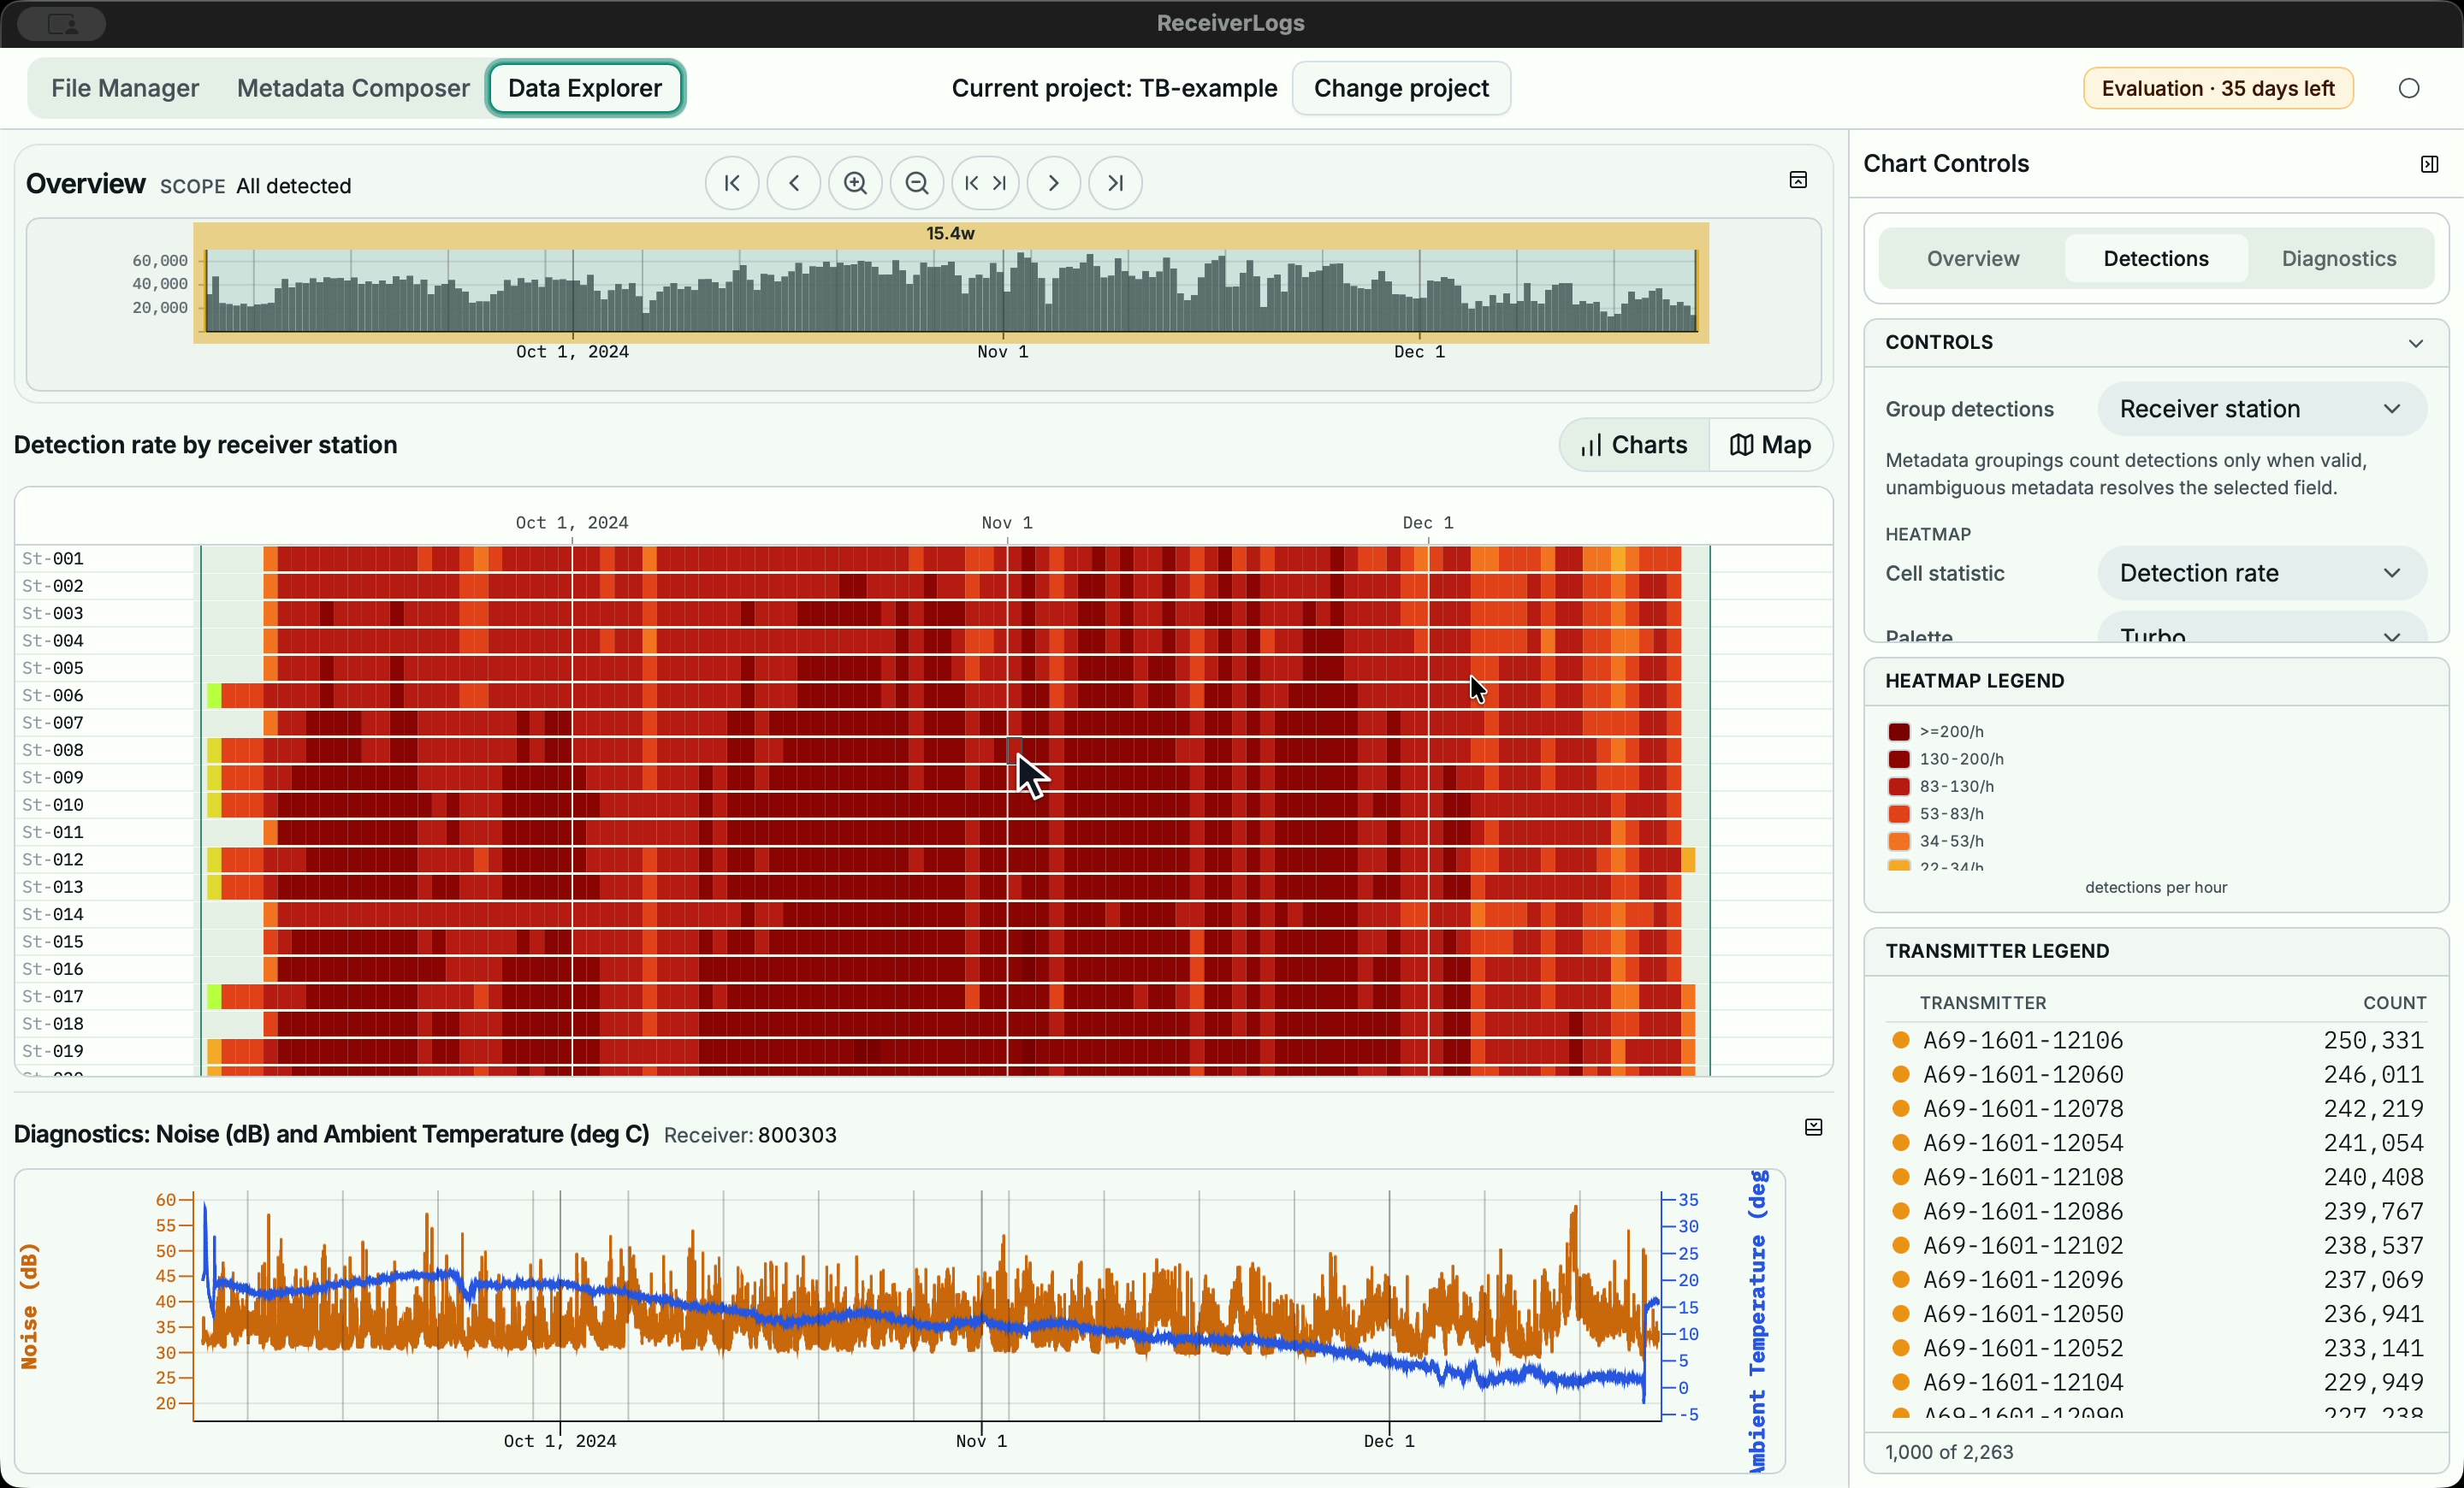This screenshot has width=2464, height=1488.
Task: Click the orange dot beside A69-1601-12078
Action: [1901, 1108]
